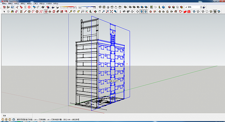Pick the Paint Bucket tool
This screenshot has width=225, height=122.
[x=12, y=12]
